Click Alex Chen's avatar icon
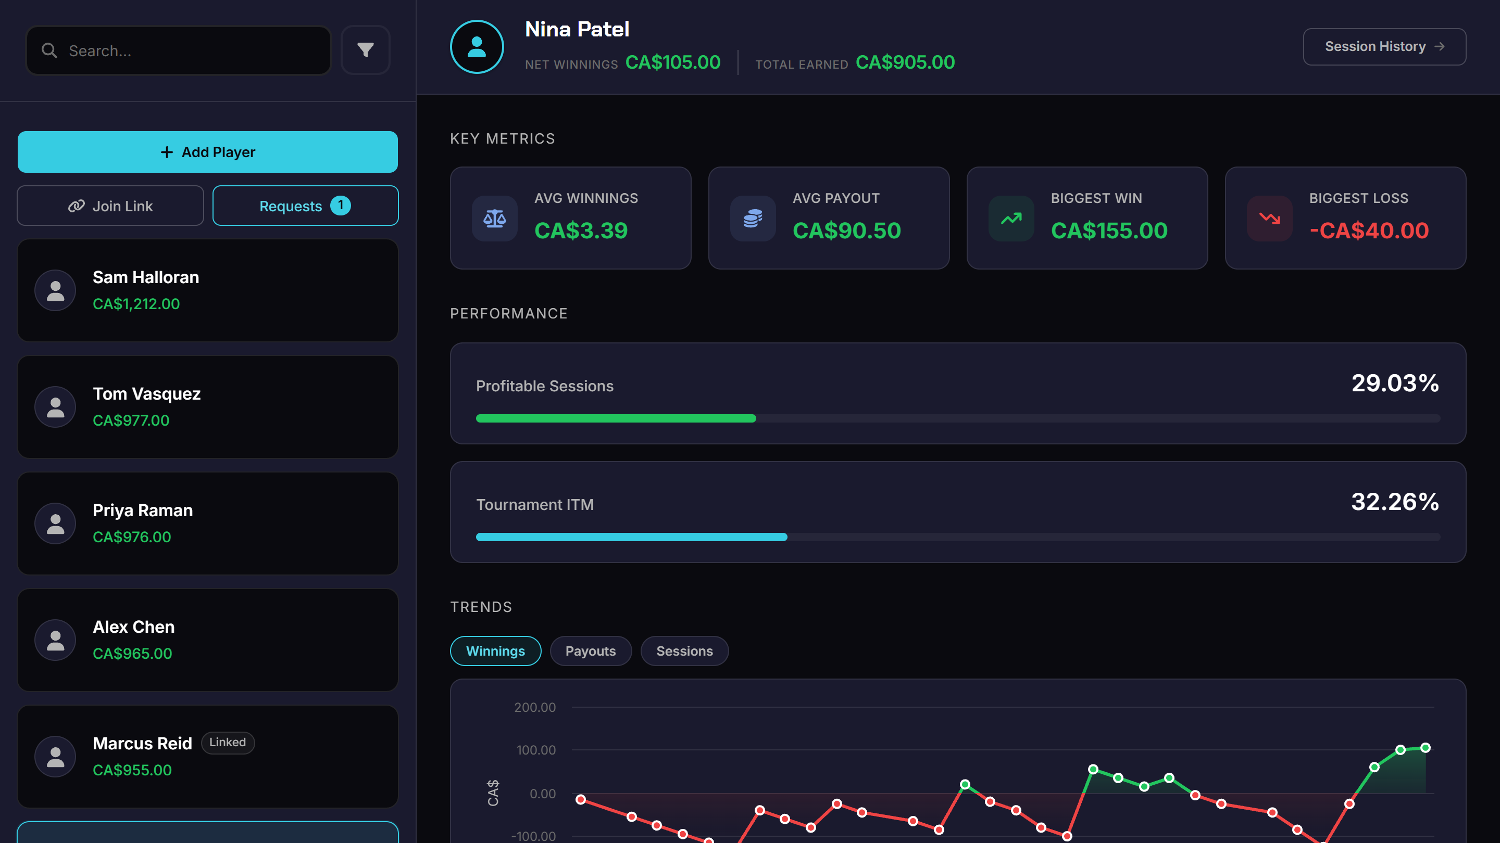Image resolution: width=1500 pixels, height=843 pixels. click(55, 640)
